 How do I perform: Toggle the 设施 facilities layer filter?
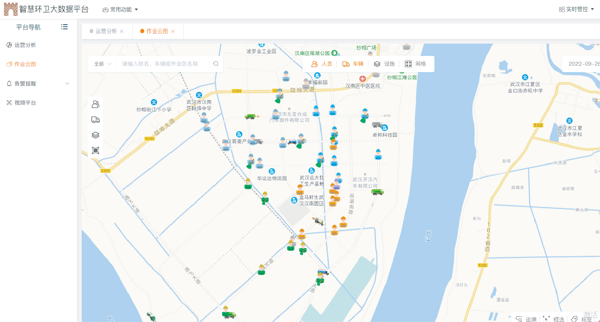coord(384,64)
